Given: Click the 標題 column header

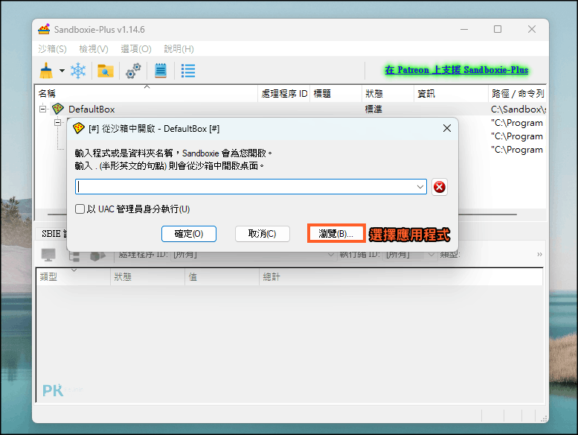Looking at the screenshot, I should 335,94.
